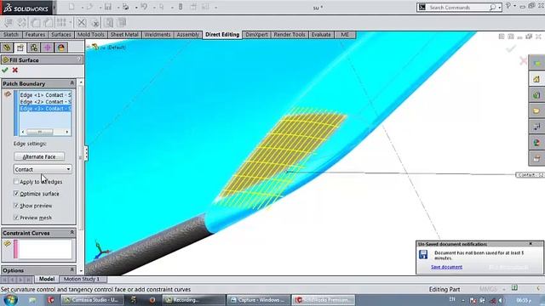Image resolution: width=545 pixels, height=306 pixels.
Task: Click the Delete Face toolbar icon with X
Action: tap(82, 23)
